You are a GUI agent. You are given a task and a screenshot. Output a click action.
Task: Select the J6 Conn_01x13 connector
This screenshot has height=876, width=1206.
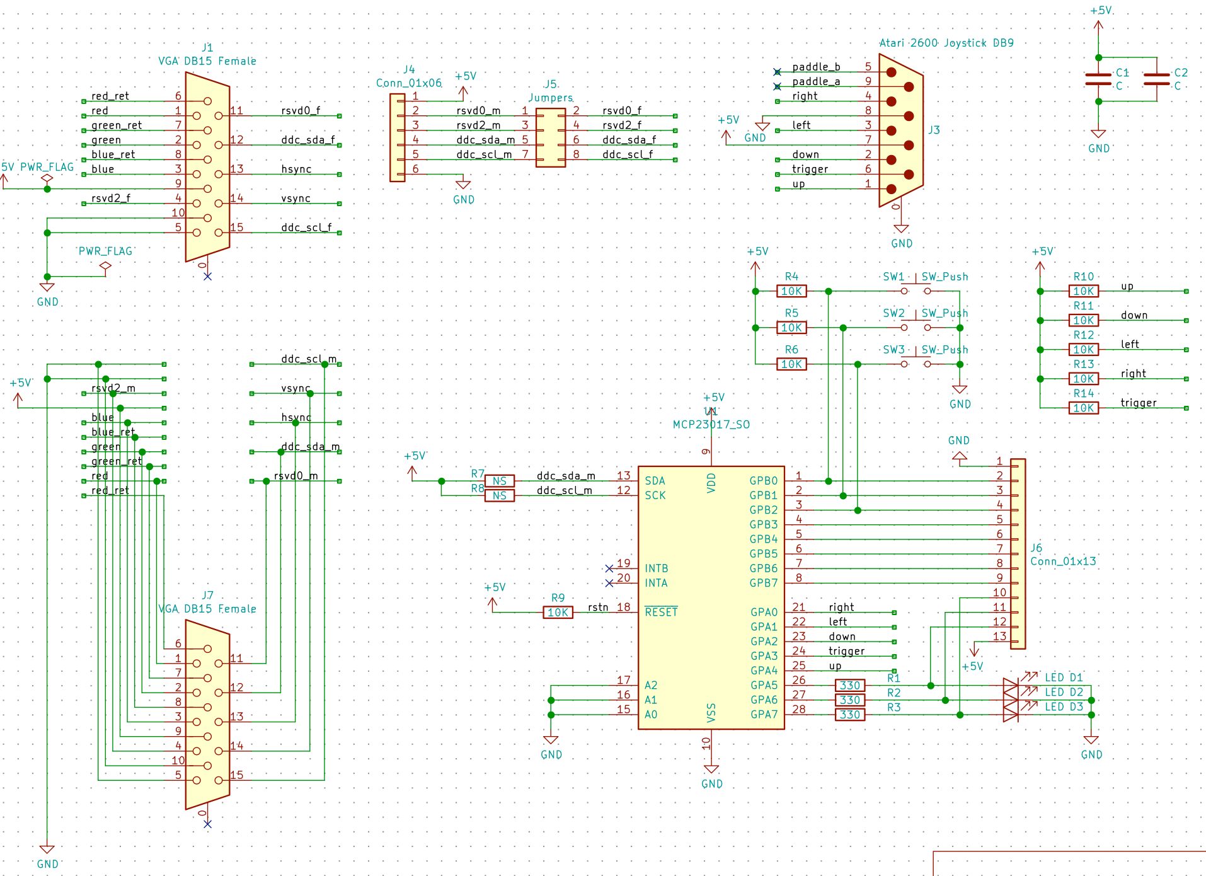pyautogui.click(x=1018, y=554)
